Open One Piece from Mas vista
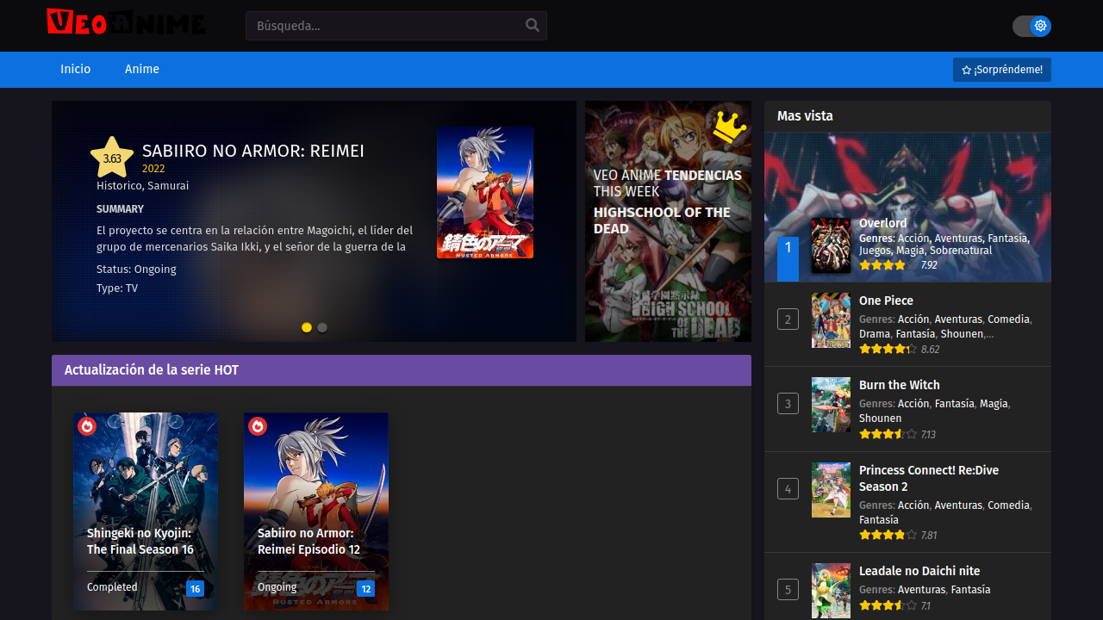 pyautogui.click(x=886, y=301)
